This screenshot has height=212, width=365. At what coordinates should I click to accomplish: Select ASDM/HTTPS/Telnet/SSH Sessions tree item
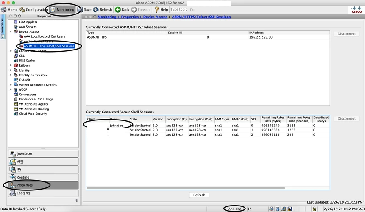point(49,46)
